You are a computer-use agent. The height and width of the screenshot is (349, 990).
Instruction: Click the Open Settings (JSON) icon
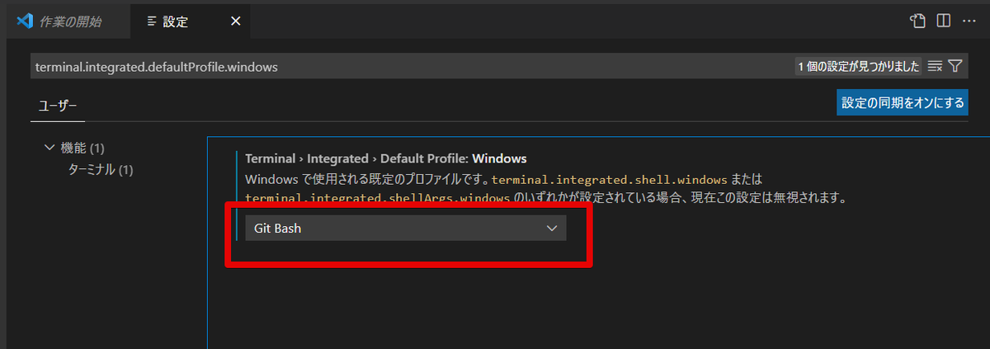917,21
